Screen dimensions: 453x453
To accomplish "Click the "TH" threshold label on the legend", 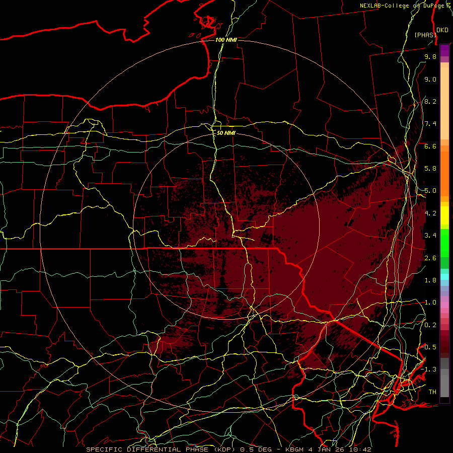I will coord(432,392).
